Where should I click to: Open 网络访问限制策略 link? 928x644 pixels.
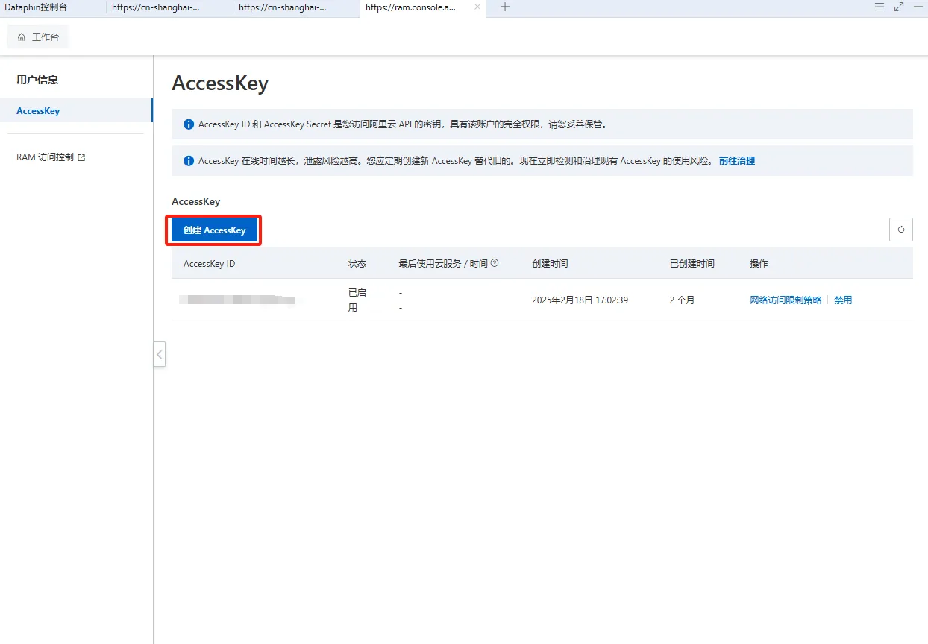click(786, 300)
